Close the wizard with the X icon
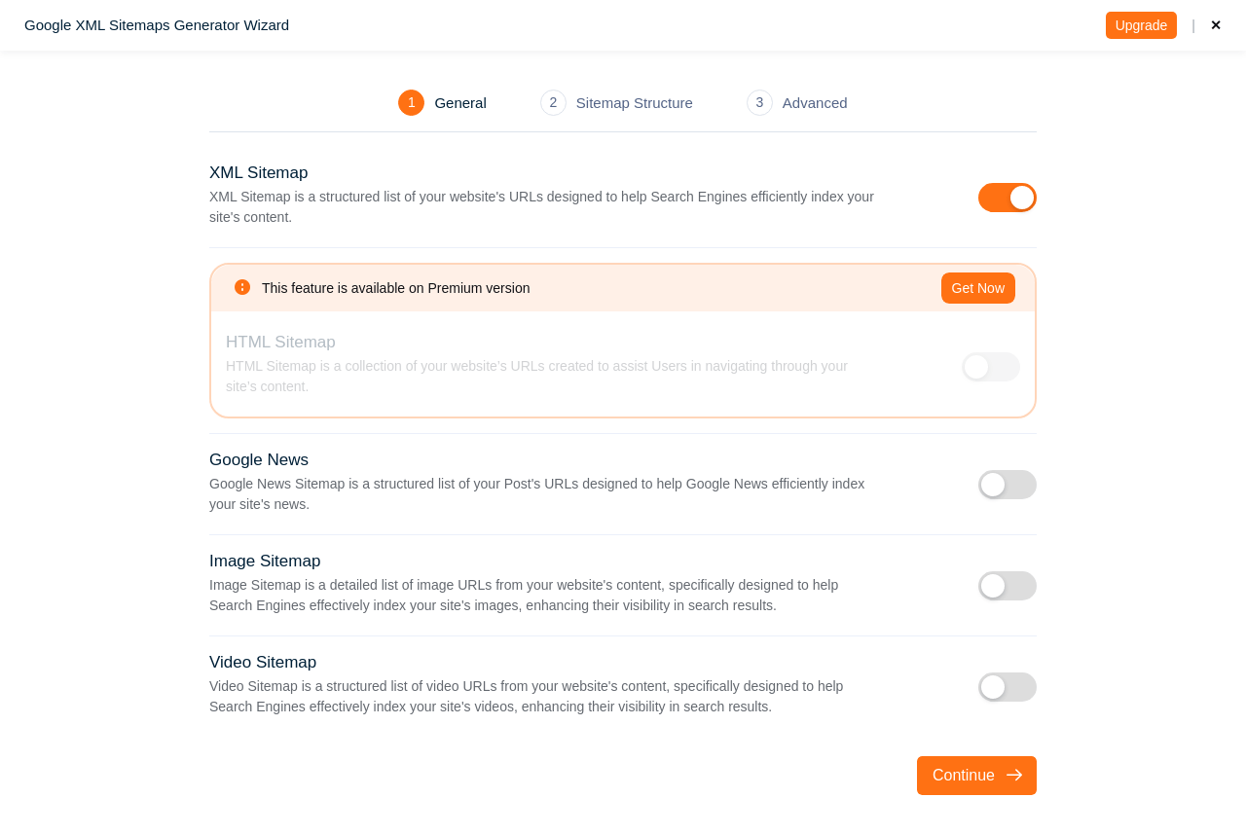 pos(1216,25)
